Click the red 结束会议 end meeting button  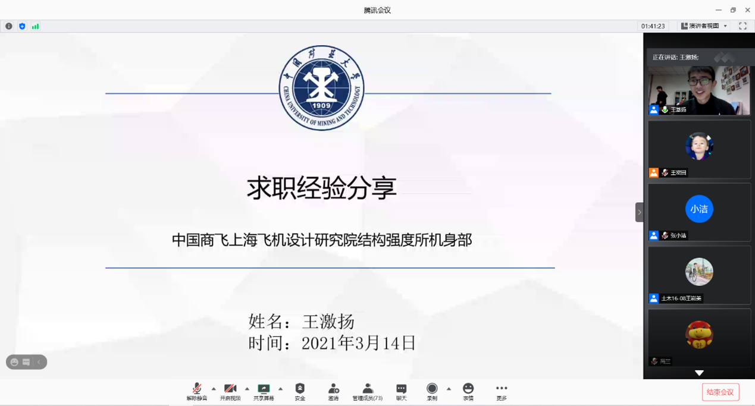[x=720, y=392]
